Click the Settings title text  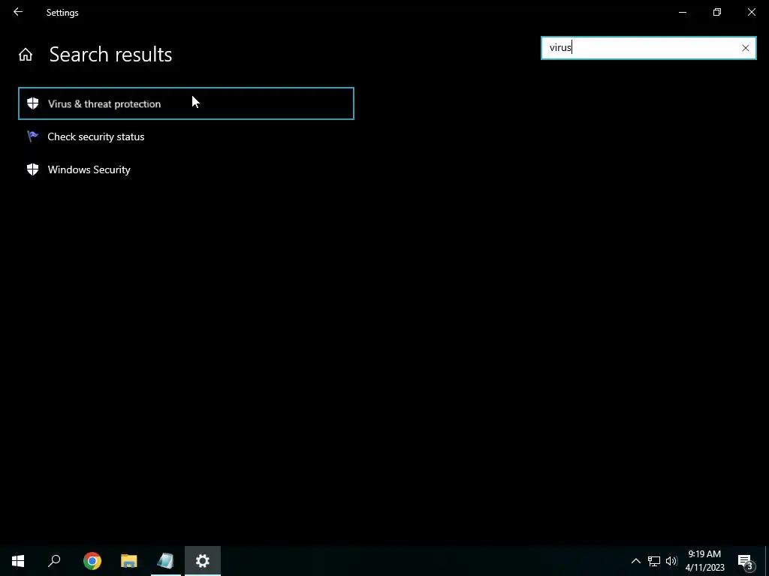tap(62, 13)
